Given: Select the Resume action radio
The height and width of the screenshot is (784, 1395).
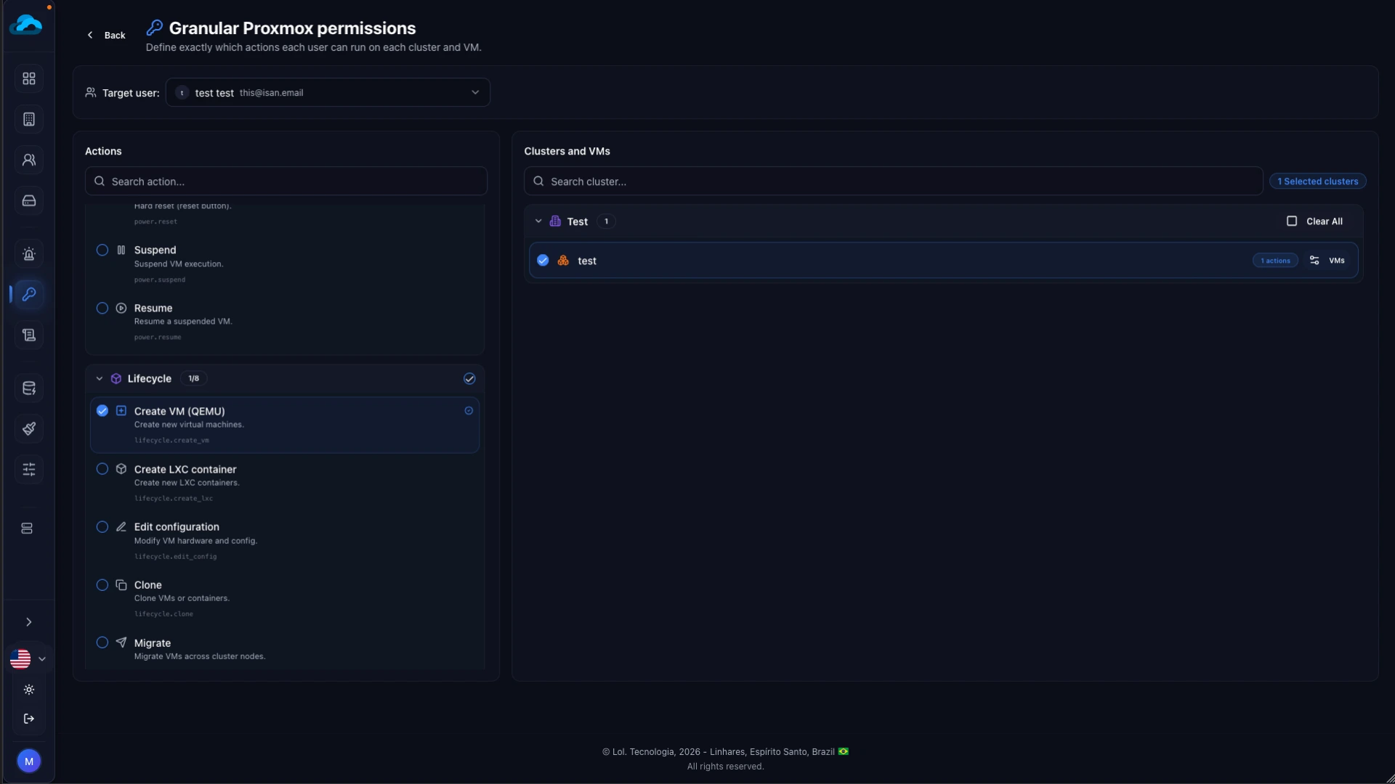Looking at the screenshot, I should point(102,309).
